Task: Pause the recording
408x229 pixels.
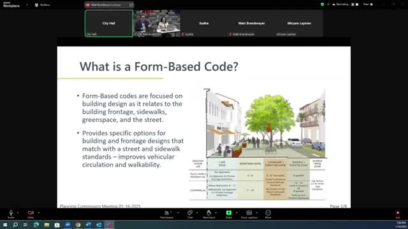Action: 353,4
